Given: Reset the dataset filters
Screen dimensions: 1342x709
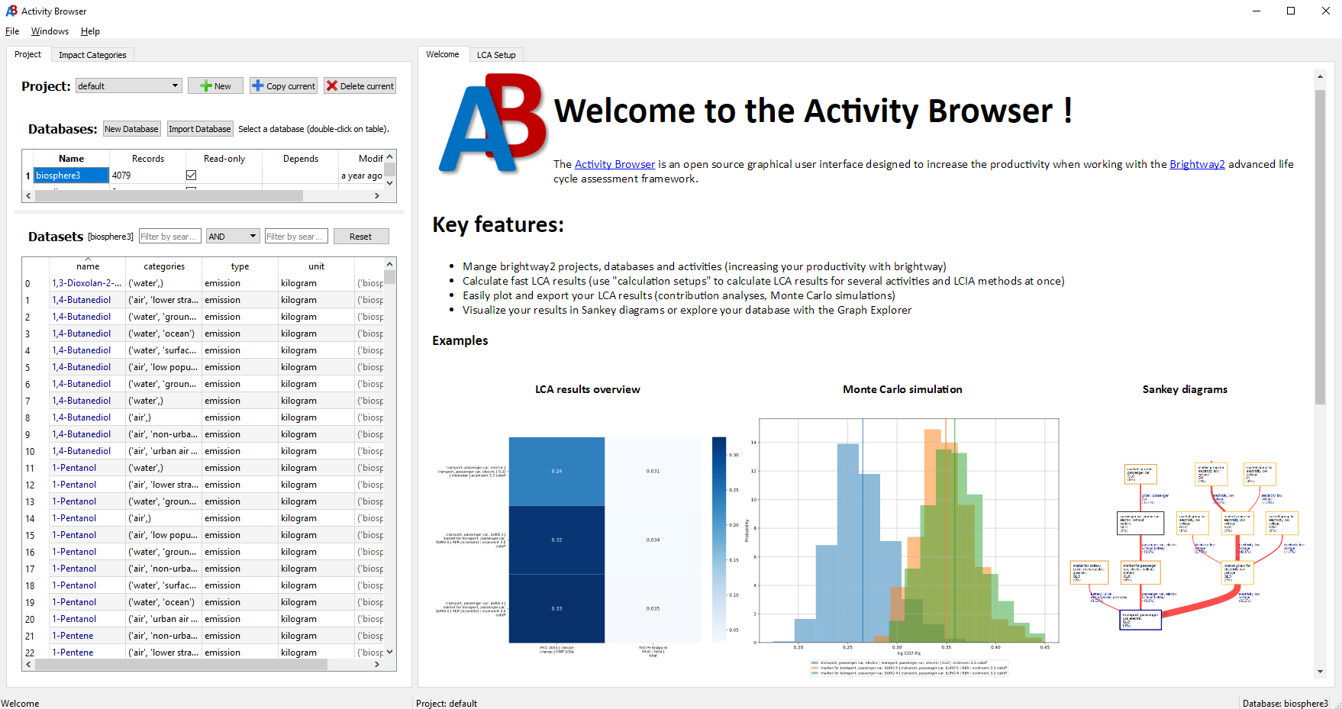Looking at the screenshot, I should [361, 236].
